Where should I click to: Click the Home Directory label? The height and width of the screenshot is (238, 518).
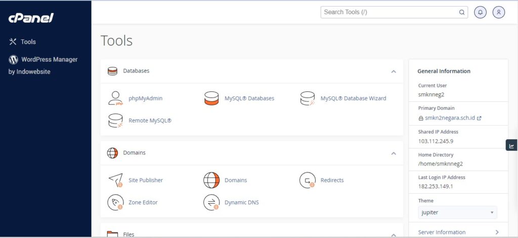(436, 155)
